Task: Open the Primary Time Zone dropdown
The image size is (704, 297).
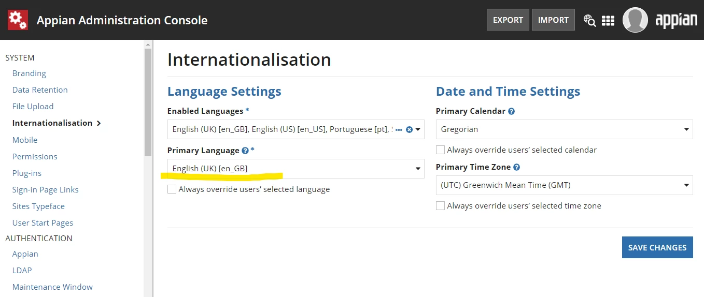Action: [564, 185]
